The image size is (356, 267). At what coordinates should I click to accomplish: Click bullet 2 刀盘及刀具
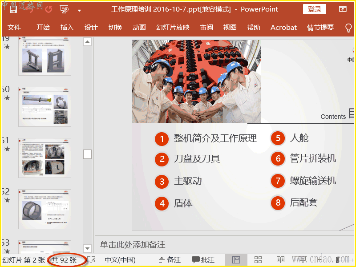click(x=197, y=159)
